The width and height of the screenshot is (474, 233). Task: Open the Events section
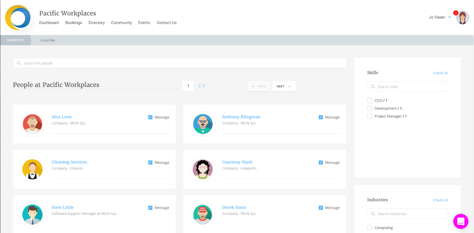point(144,23)
